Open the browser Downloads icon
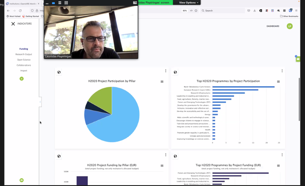The width and height of the screenshot is (305, 186). click(255, 11)
